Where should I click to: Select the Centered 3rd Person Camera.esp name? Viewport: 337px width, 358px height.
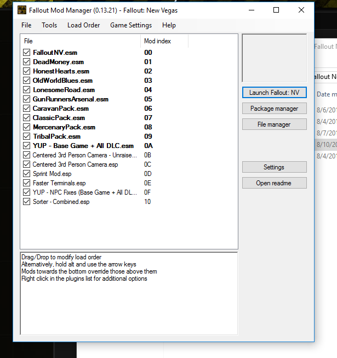75,164
